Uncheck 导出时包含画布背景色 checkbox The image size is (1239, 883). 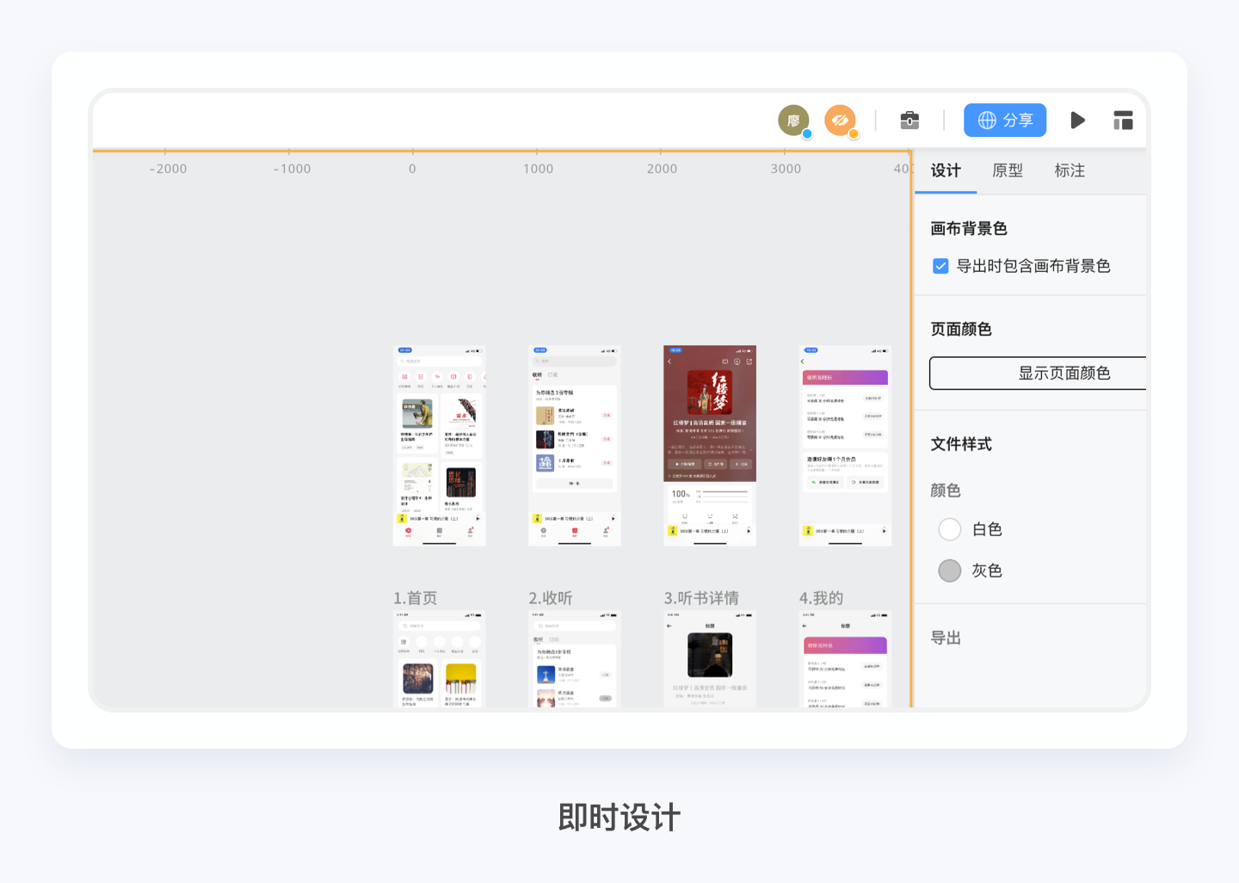pyautogui.click(x=940, y=265)
